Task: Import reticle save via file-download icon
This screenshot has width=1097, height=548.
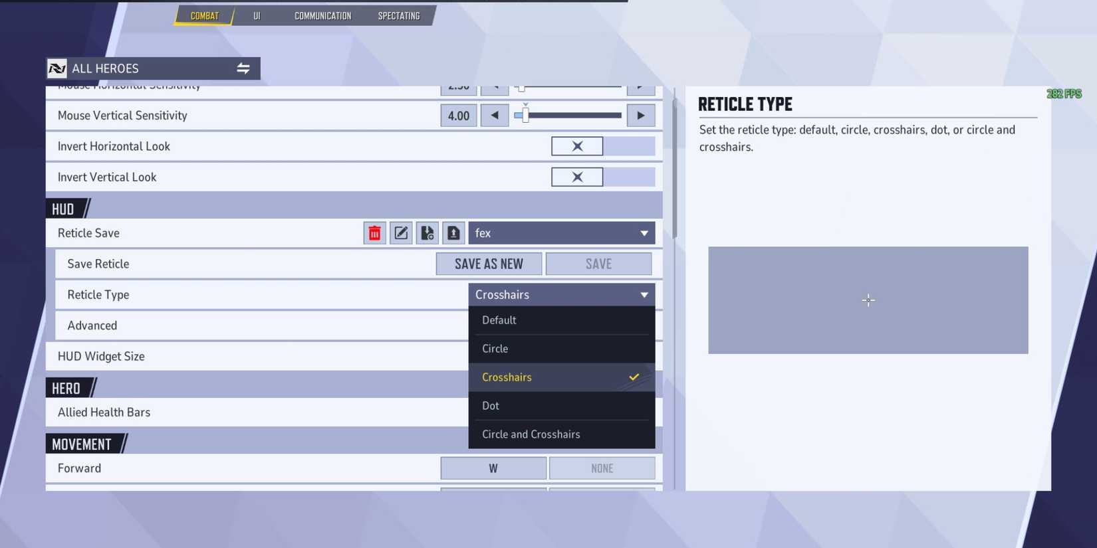Action: tap(427, 233)
